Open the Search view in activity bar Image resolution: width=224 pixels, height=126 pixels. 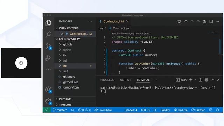coord(48,34)
